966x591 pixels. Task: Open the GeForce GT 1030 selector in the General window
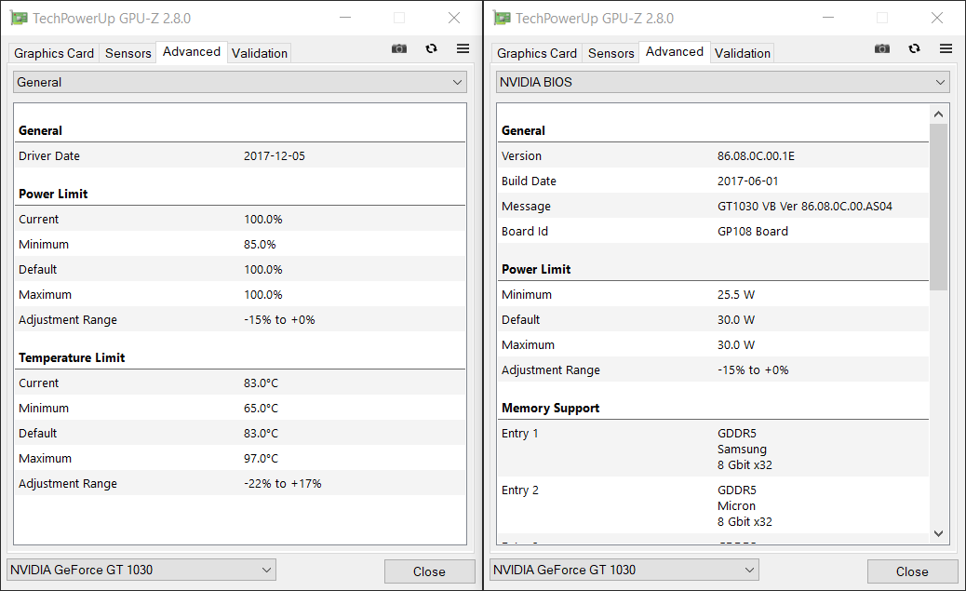(x=141, y=570)
